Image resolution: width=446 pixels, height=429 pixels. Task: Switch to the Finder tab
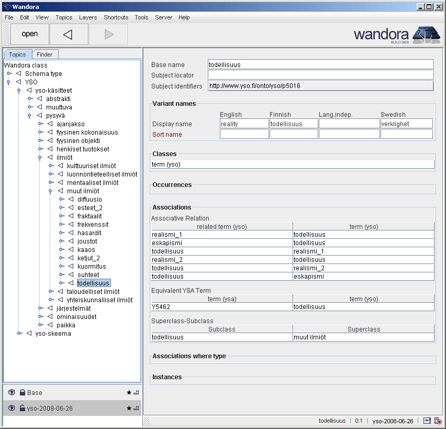45,54
